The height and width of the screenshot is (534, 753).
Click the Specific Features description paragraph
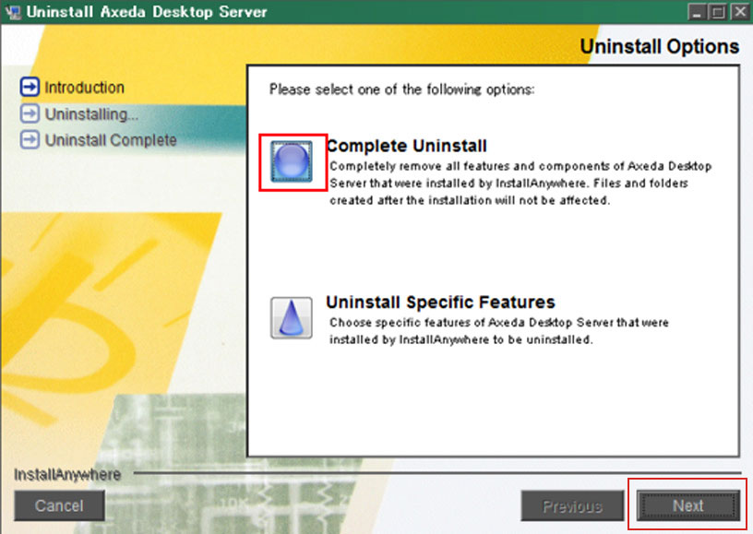pos(499,331)
